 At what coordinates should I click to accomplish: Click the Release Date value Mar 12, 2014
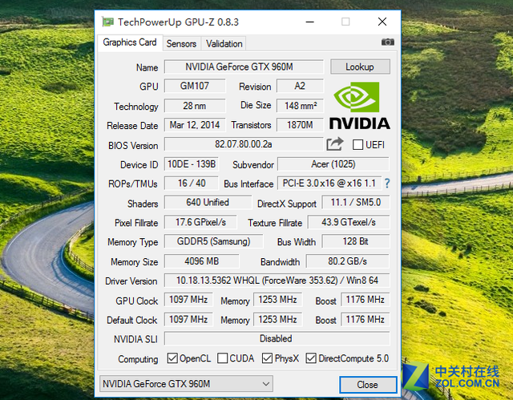[x=195, y=125]
